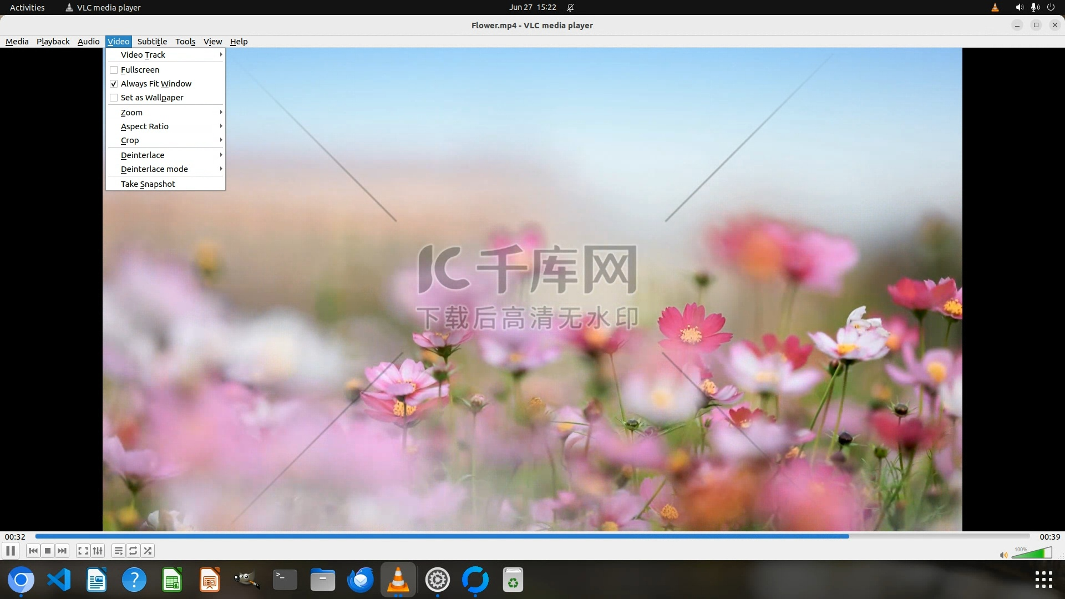
Task: Enable Set as Wallpaper option
Action: [x=114, y=98]
